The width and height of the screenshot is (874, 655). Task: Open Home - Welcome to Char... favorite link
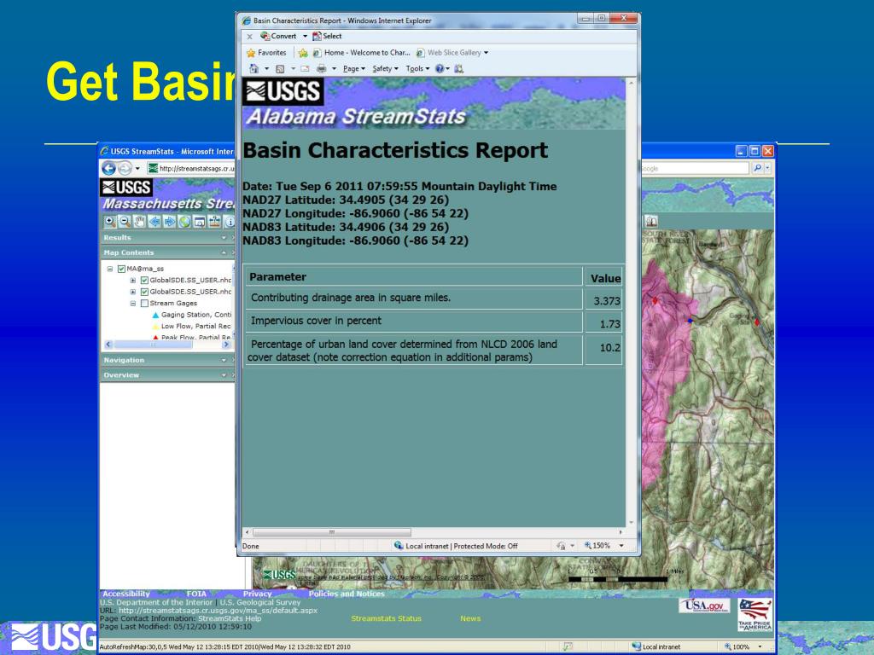361,52
